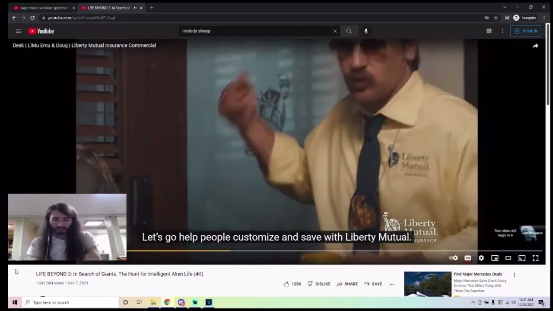Switch to the miniplayer

(495, 258)
